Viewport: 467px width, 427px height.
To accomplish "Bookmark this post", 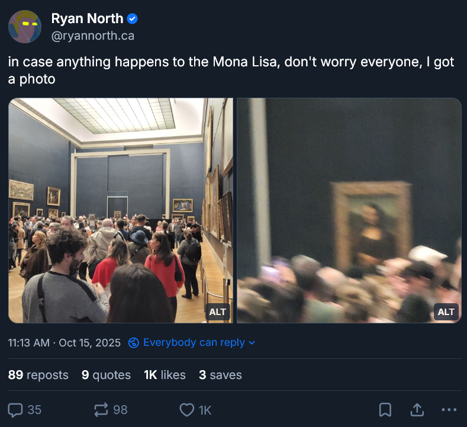I will coord(385,409).
